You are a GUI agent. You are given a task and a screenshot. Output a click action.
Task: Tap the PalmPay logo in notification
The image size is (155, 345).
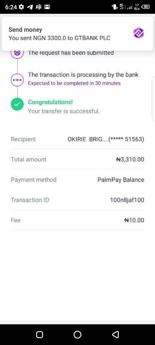point(138,33)
